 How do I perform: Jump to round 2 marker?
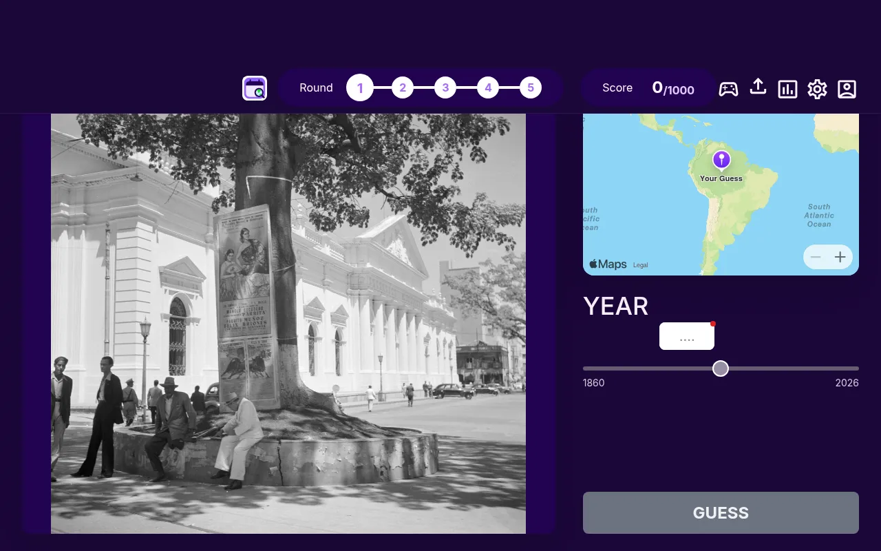[403, 88]
